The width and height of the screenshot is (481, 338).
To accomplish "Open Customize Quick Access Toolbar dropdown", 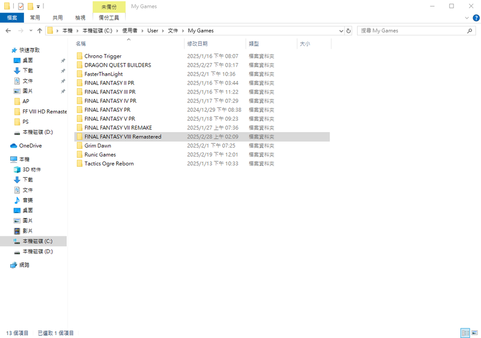I will pyautogui.click(x=38, y=7).
